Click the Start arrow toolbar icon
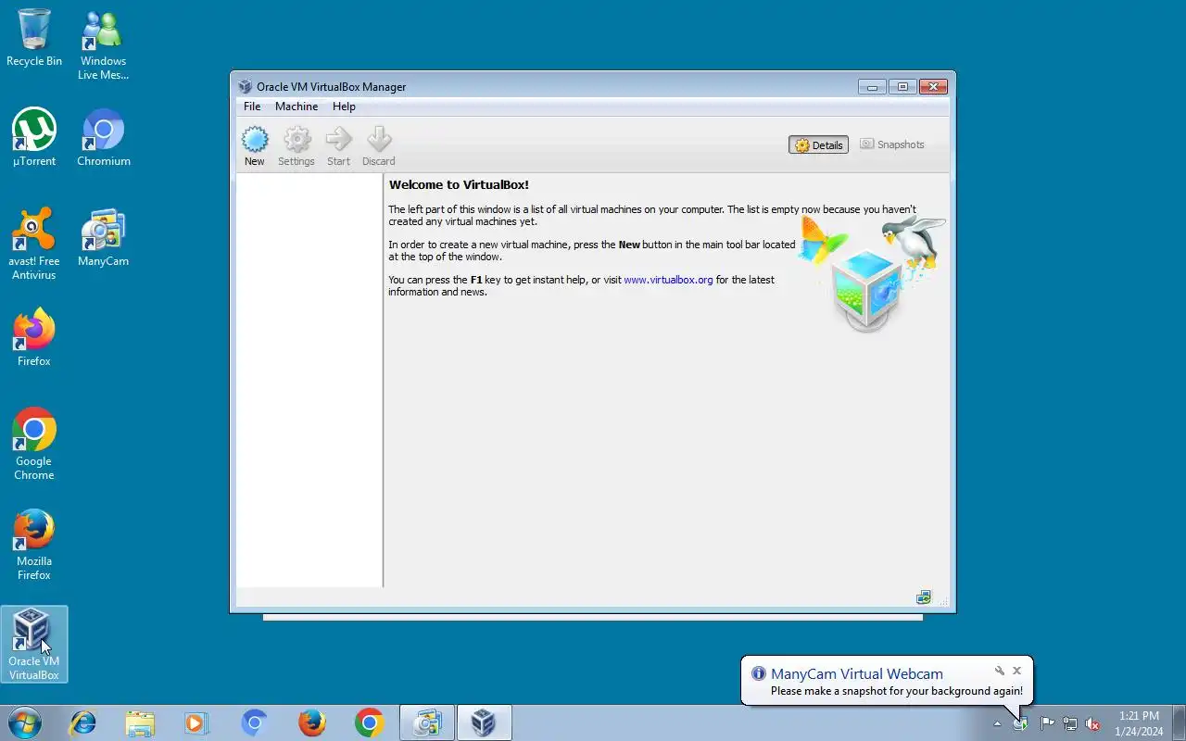The height and width of the screenshot is (741, 1186). [338, 146]
